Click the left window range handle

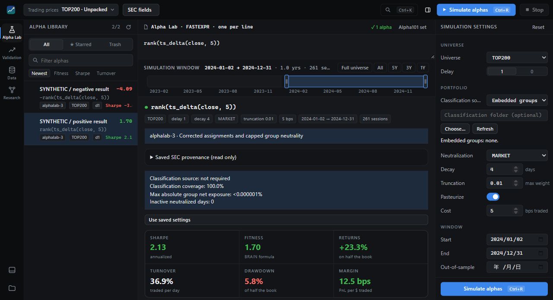(286, 81)
